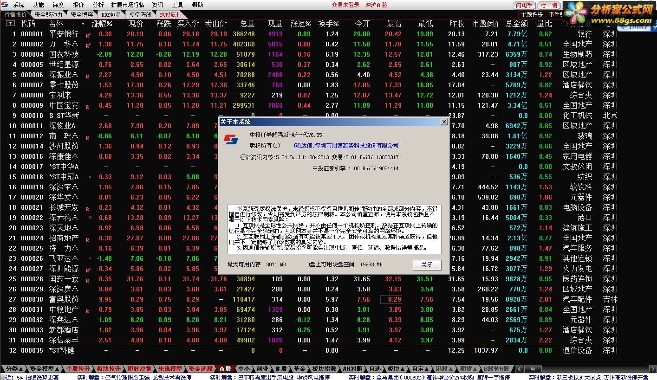Viewport: 657px width, 380px height.
Task: Select the 先锋模型 bottom tab
Action: pos(169,369)
